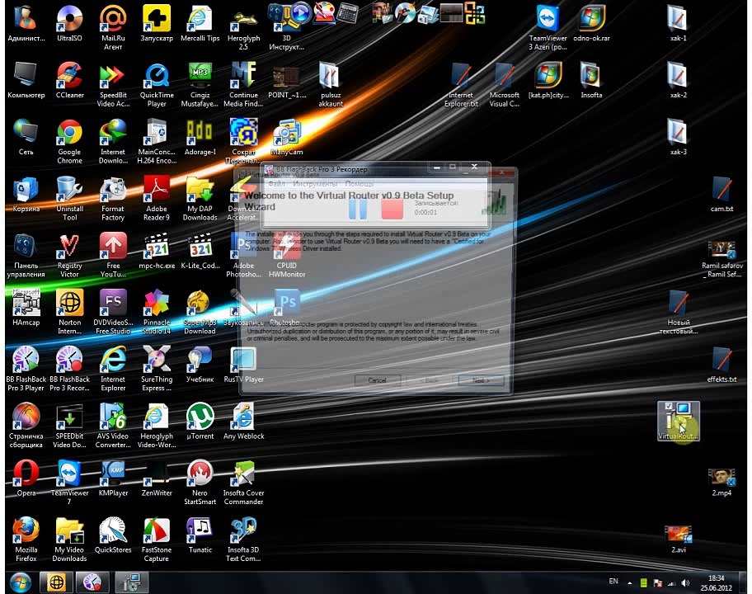This screenshot has height=594, width=752.
Task: Open the 2.mp4 video file
Action: point(721,482)
